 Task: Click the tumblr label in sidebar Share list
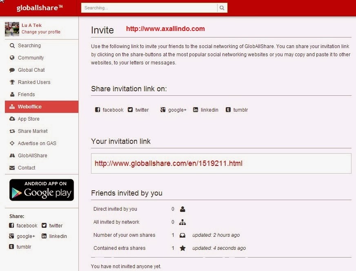pos(24,247)
